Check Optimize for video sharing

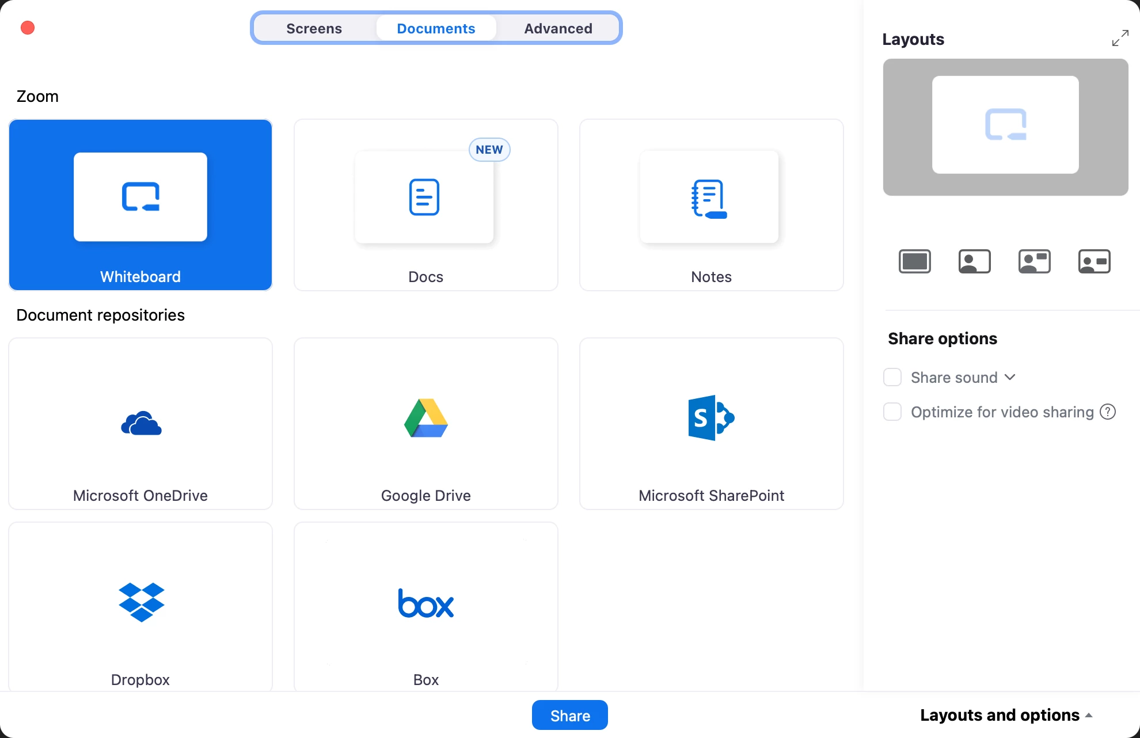click(x=892, y=412)
